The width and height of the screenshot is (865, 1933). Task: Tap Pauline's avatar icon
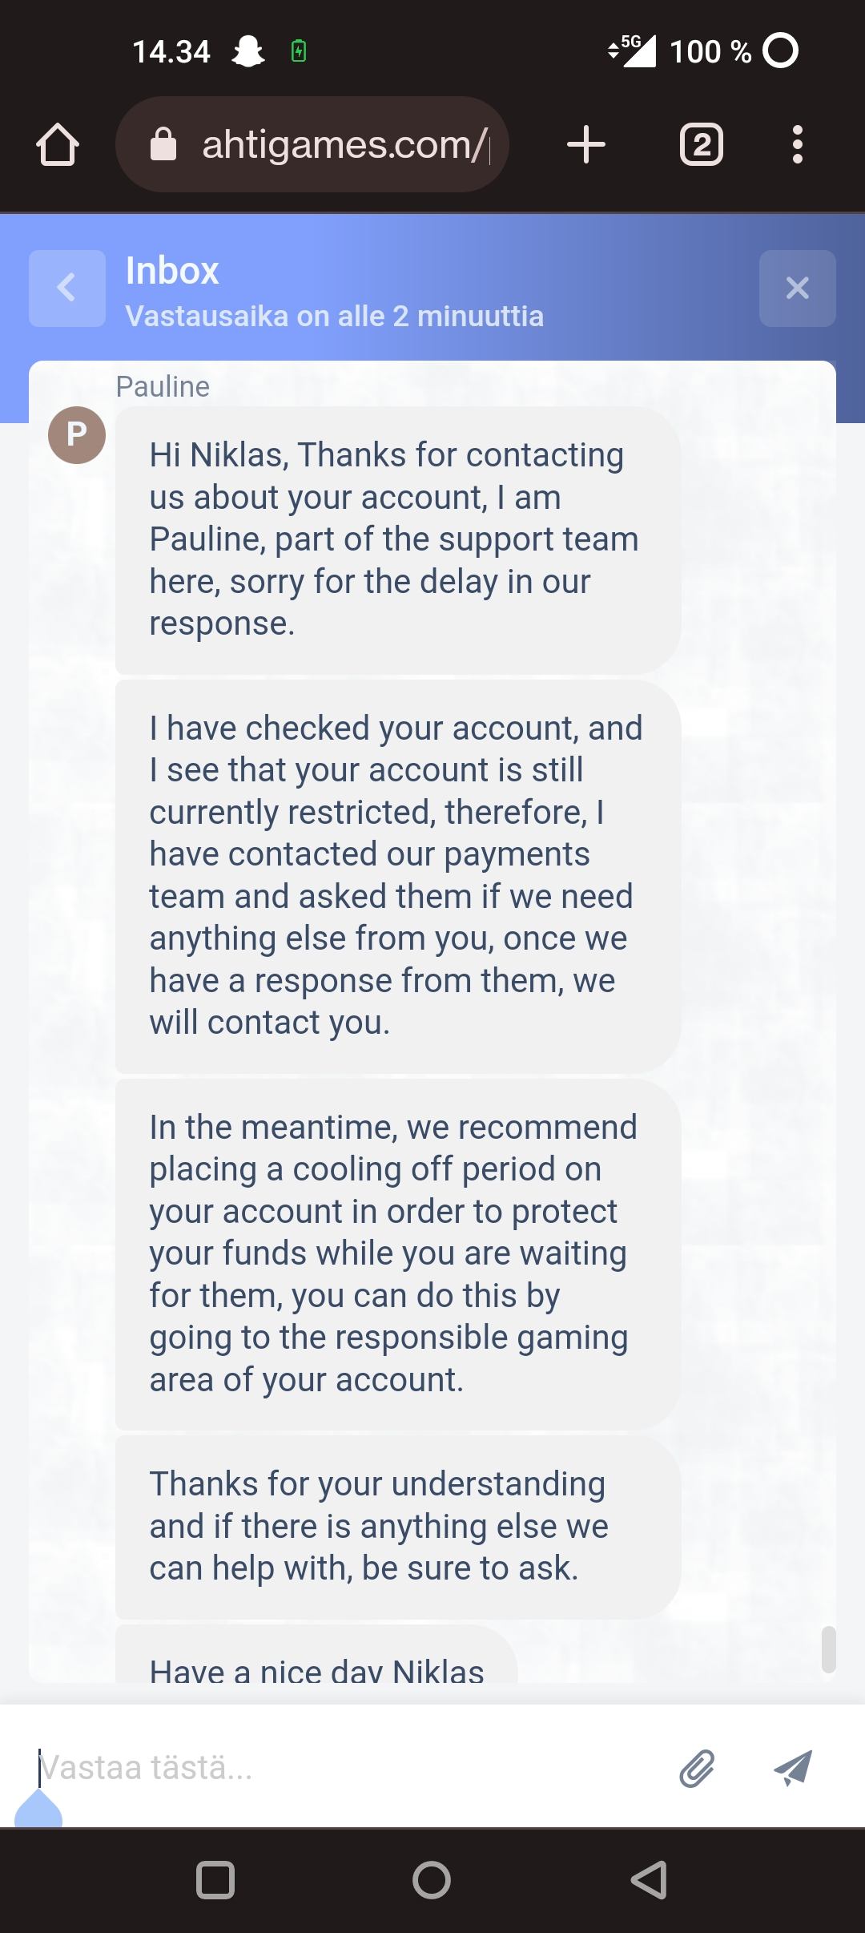tap(77, 434)
